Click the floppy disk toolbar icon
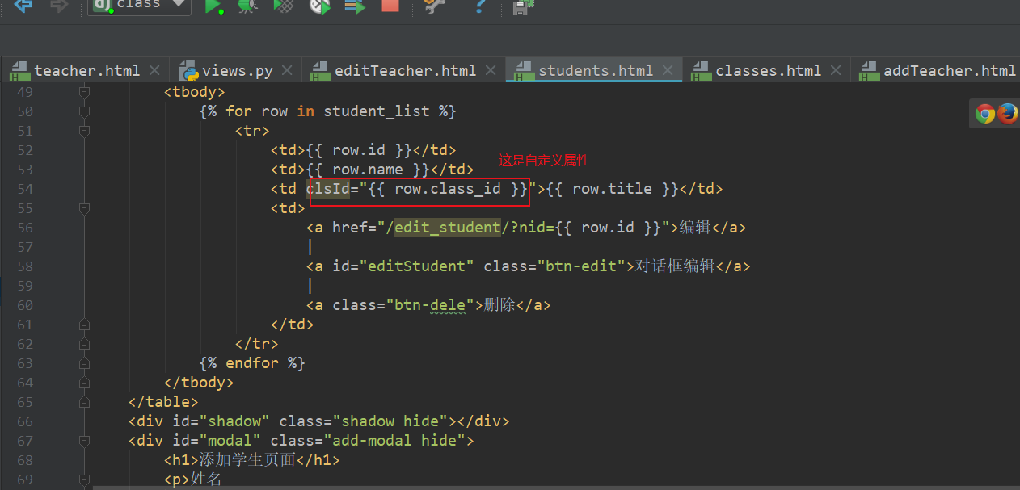The height and width of the screenshot is (490, 1020). click(x=524, y=6)
